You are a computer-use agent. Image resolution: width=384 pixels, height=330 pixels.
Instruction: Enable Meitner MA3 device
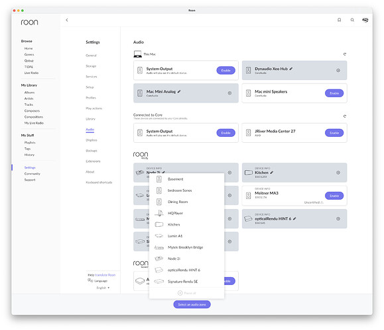coord(334,196)
